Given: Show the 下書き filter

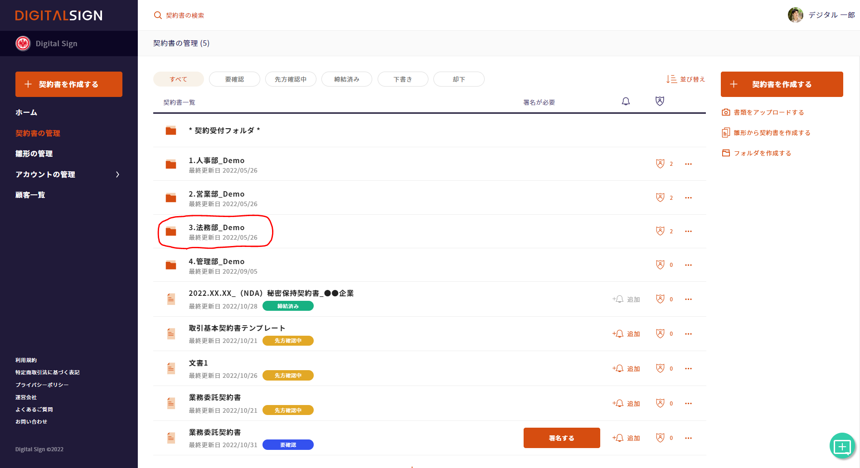Looking at the screenshot, I should 403,79.
